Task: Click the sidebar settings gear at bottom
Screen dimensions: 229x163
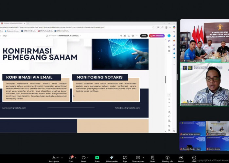Action: click(x=174, y=131)
